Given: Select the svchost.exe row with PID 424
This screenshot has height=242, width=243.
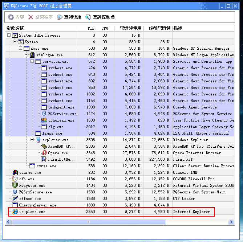Looking at the screenshot, I should (120, 68).
